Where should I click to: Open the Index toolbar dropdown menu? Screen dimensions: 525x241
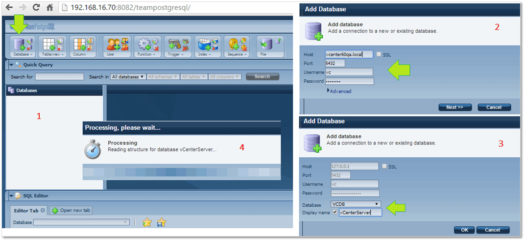pos(205,54)
